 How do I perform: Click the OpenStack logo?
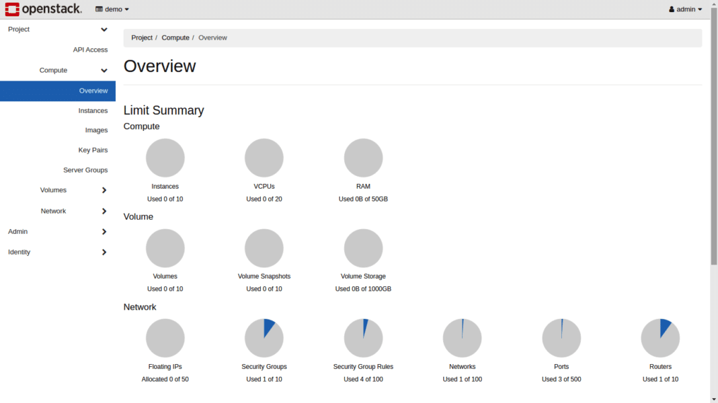43,9
